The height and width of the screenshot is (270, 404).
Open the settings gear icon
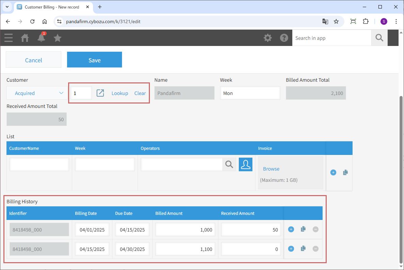(x=268, y=38)
